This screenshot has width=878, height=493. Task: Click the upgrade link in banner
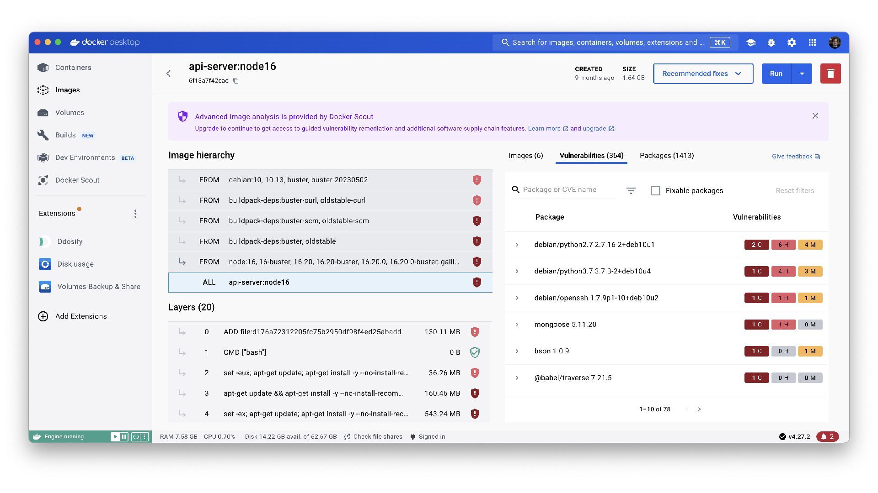[598, 129]
